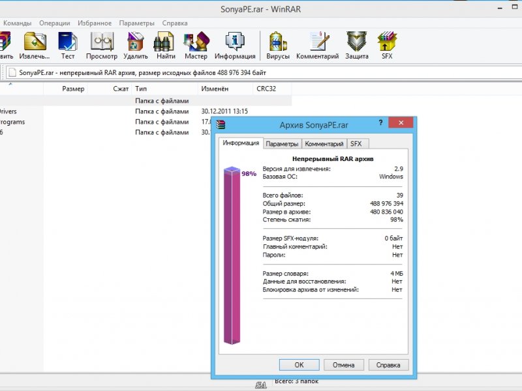Sort by the Размер column header
This screenshot has width=522, height=391.
click(65, 89)
